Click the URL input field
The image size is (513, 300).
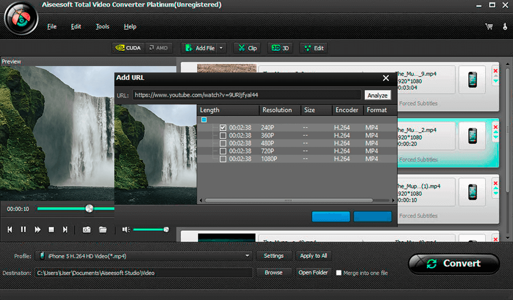click(247, 95)
